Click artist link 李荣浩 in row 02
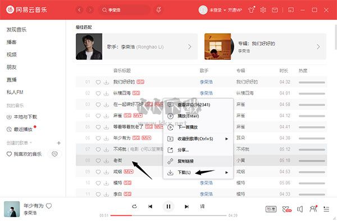 coord(206,93)
